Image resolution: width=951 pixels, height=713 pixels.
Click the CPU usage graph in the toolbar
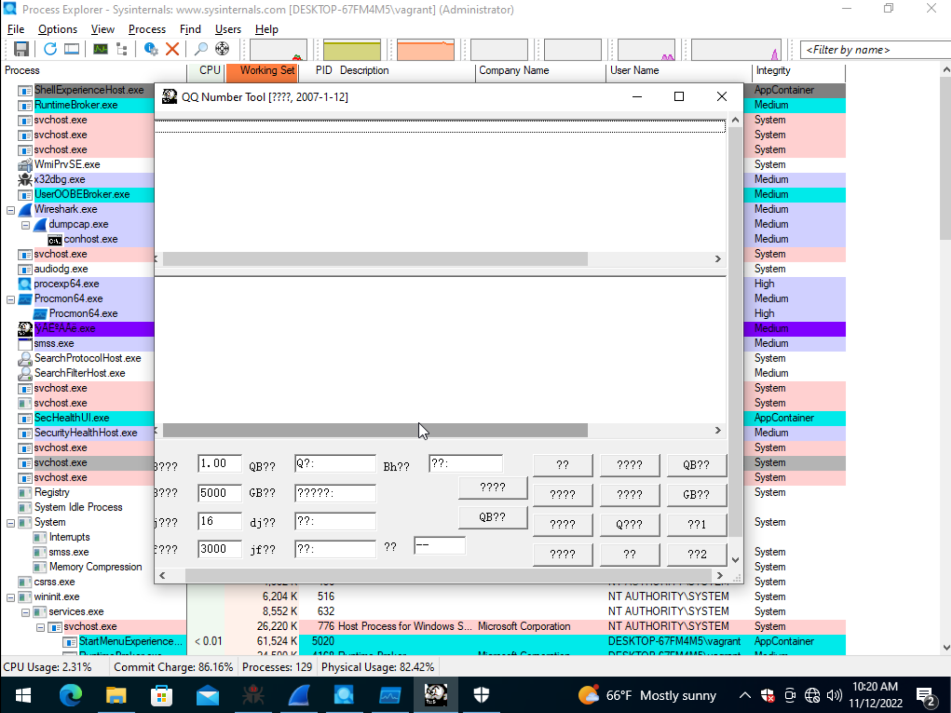click(x=278, y=49)
